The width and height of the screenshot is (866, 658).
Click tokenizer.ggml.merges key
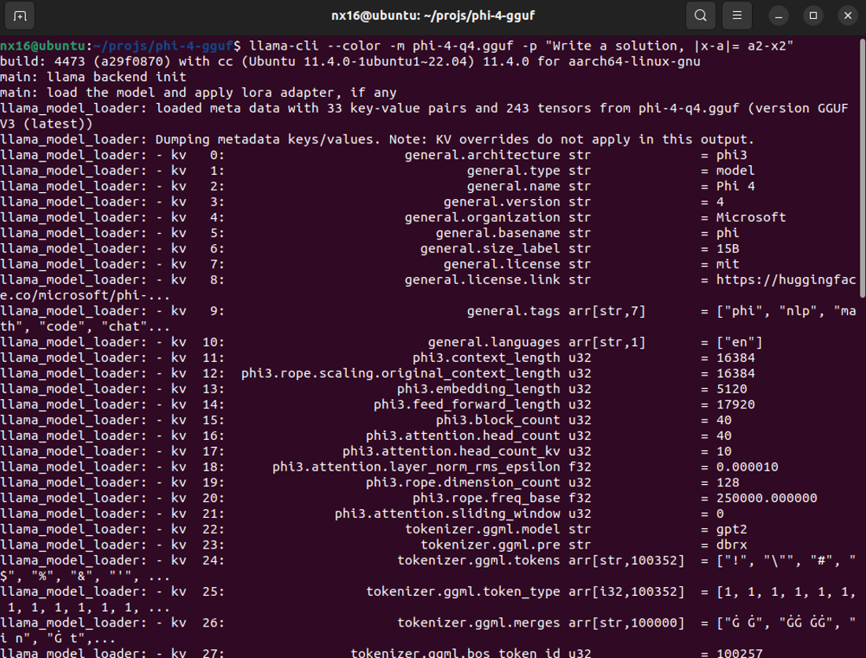pyautogui.click(x=478, y=623)
